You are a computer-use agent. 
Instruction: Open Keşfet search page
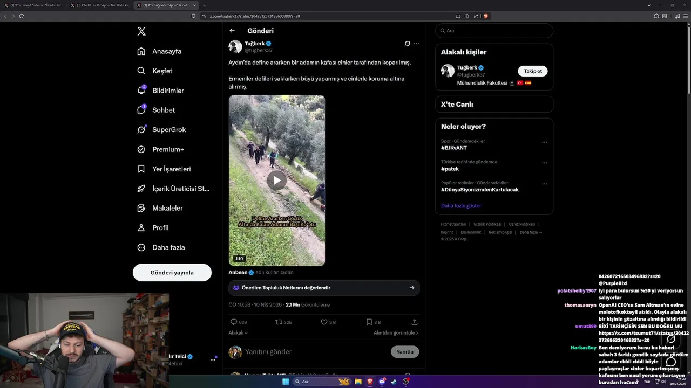(155, 71)
